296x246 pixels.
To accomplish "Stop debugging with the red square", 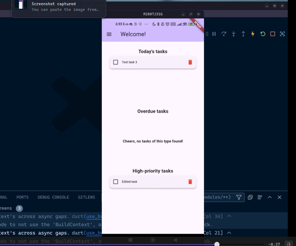I will click(x=273, y=34).
